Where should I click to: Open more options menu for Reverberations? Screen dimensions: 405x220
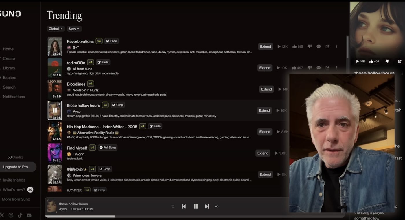click(x=336, y=46)
